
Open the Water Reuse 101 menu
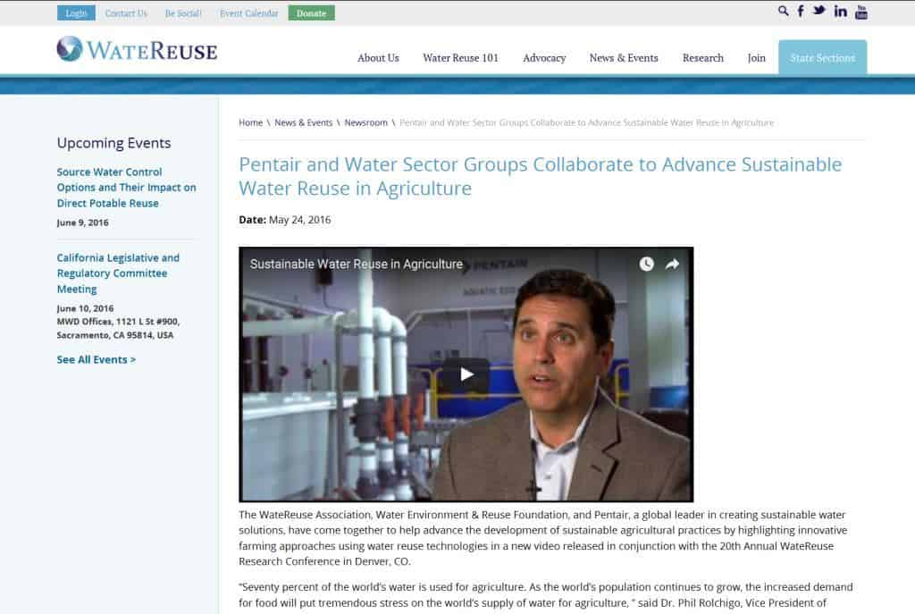[460, 58]
